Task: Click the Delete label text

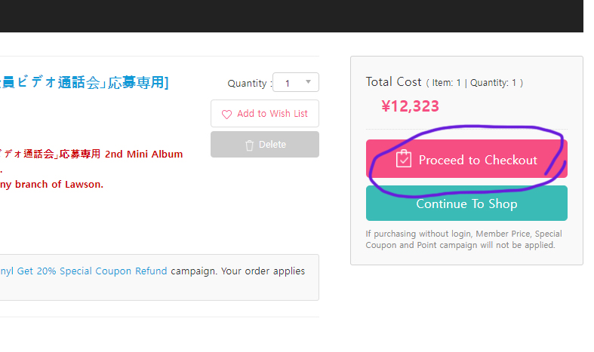Action: point(272,145)
